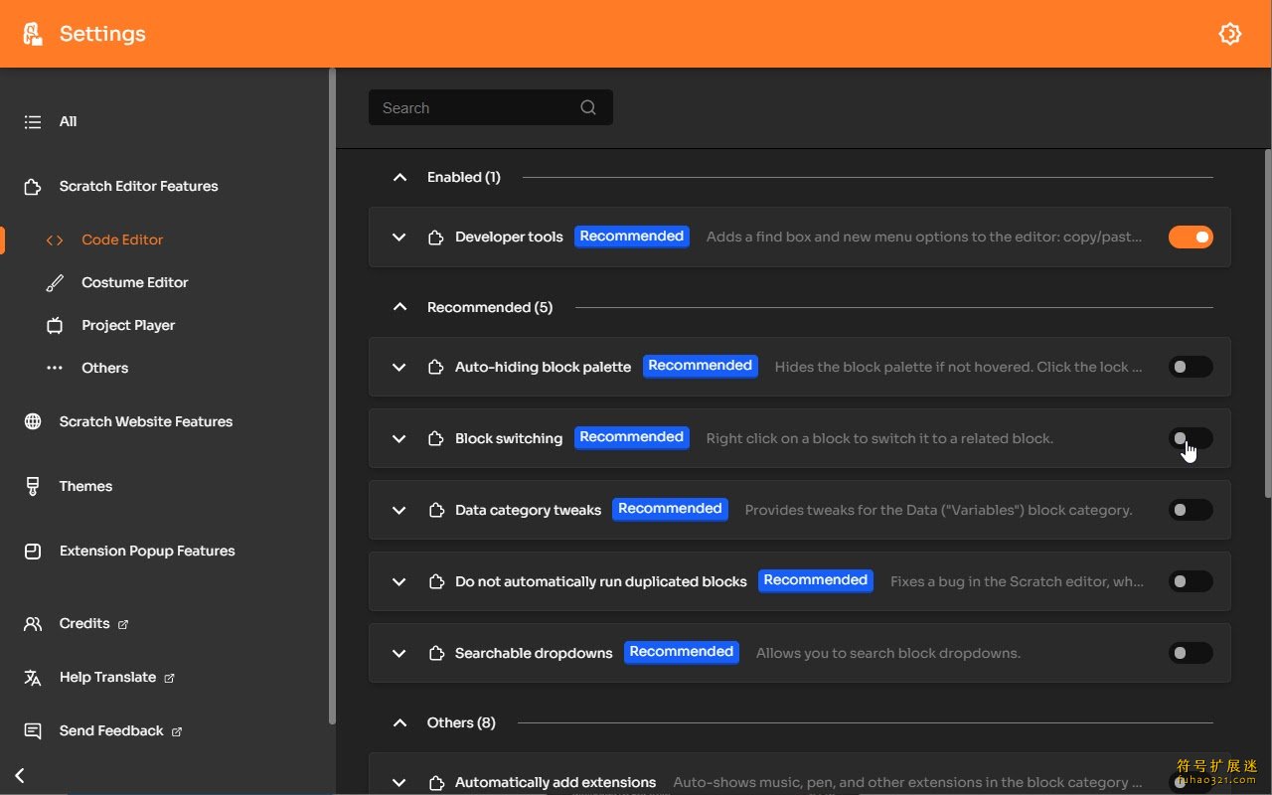Enable Searchable dropdowns toggle

(1191, 654)
